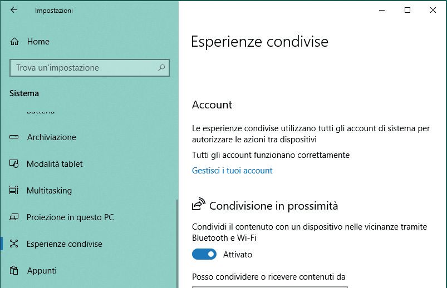Click the Trova un'impostazione search field
This screenshot has width=447, height=288.
tap(90, 68)
